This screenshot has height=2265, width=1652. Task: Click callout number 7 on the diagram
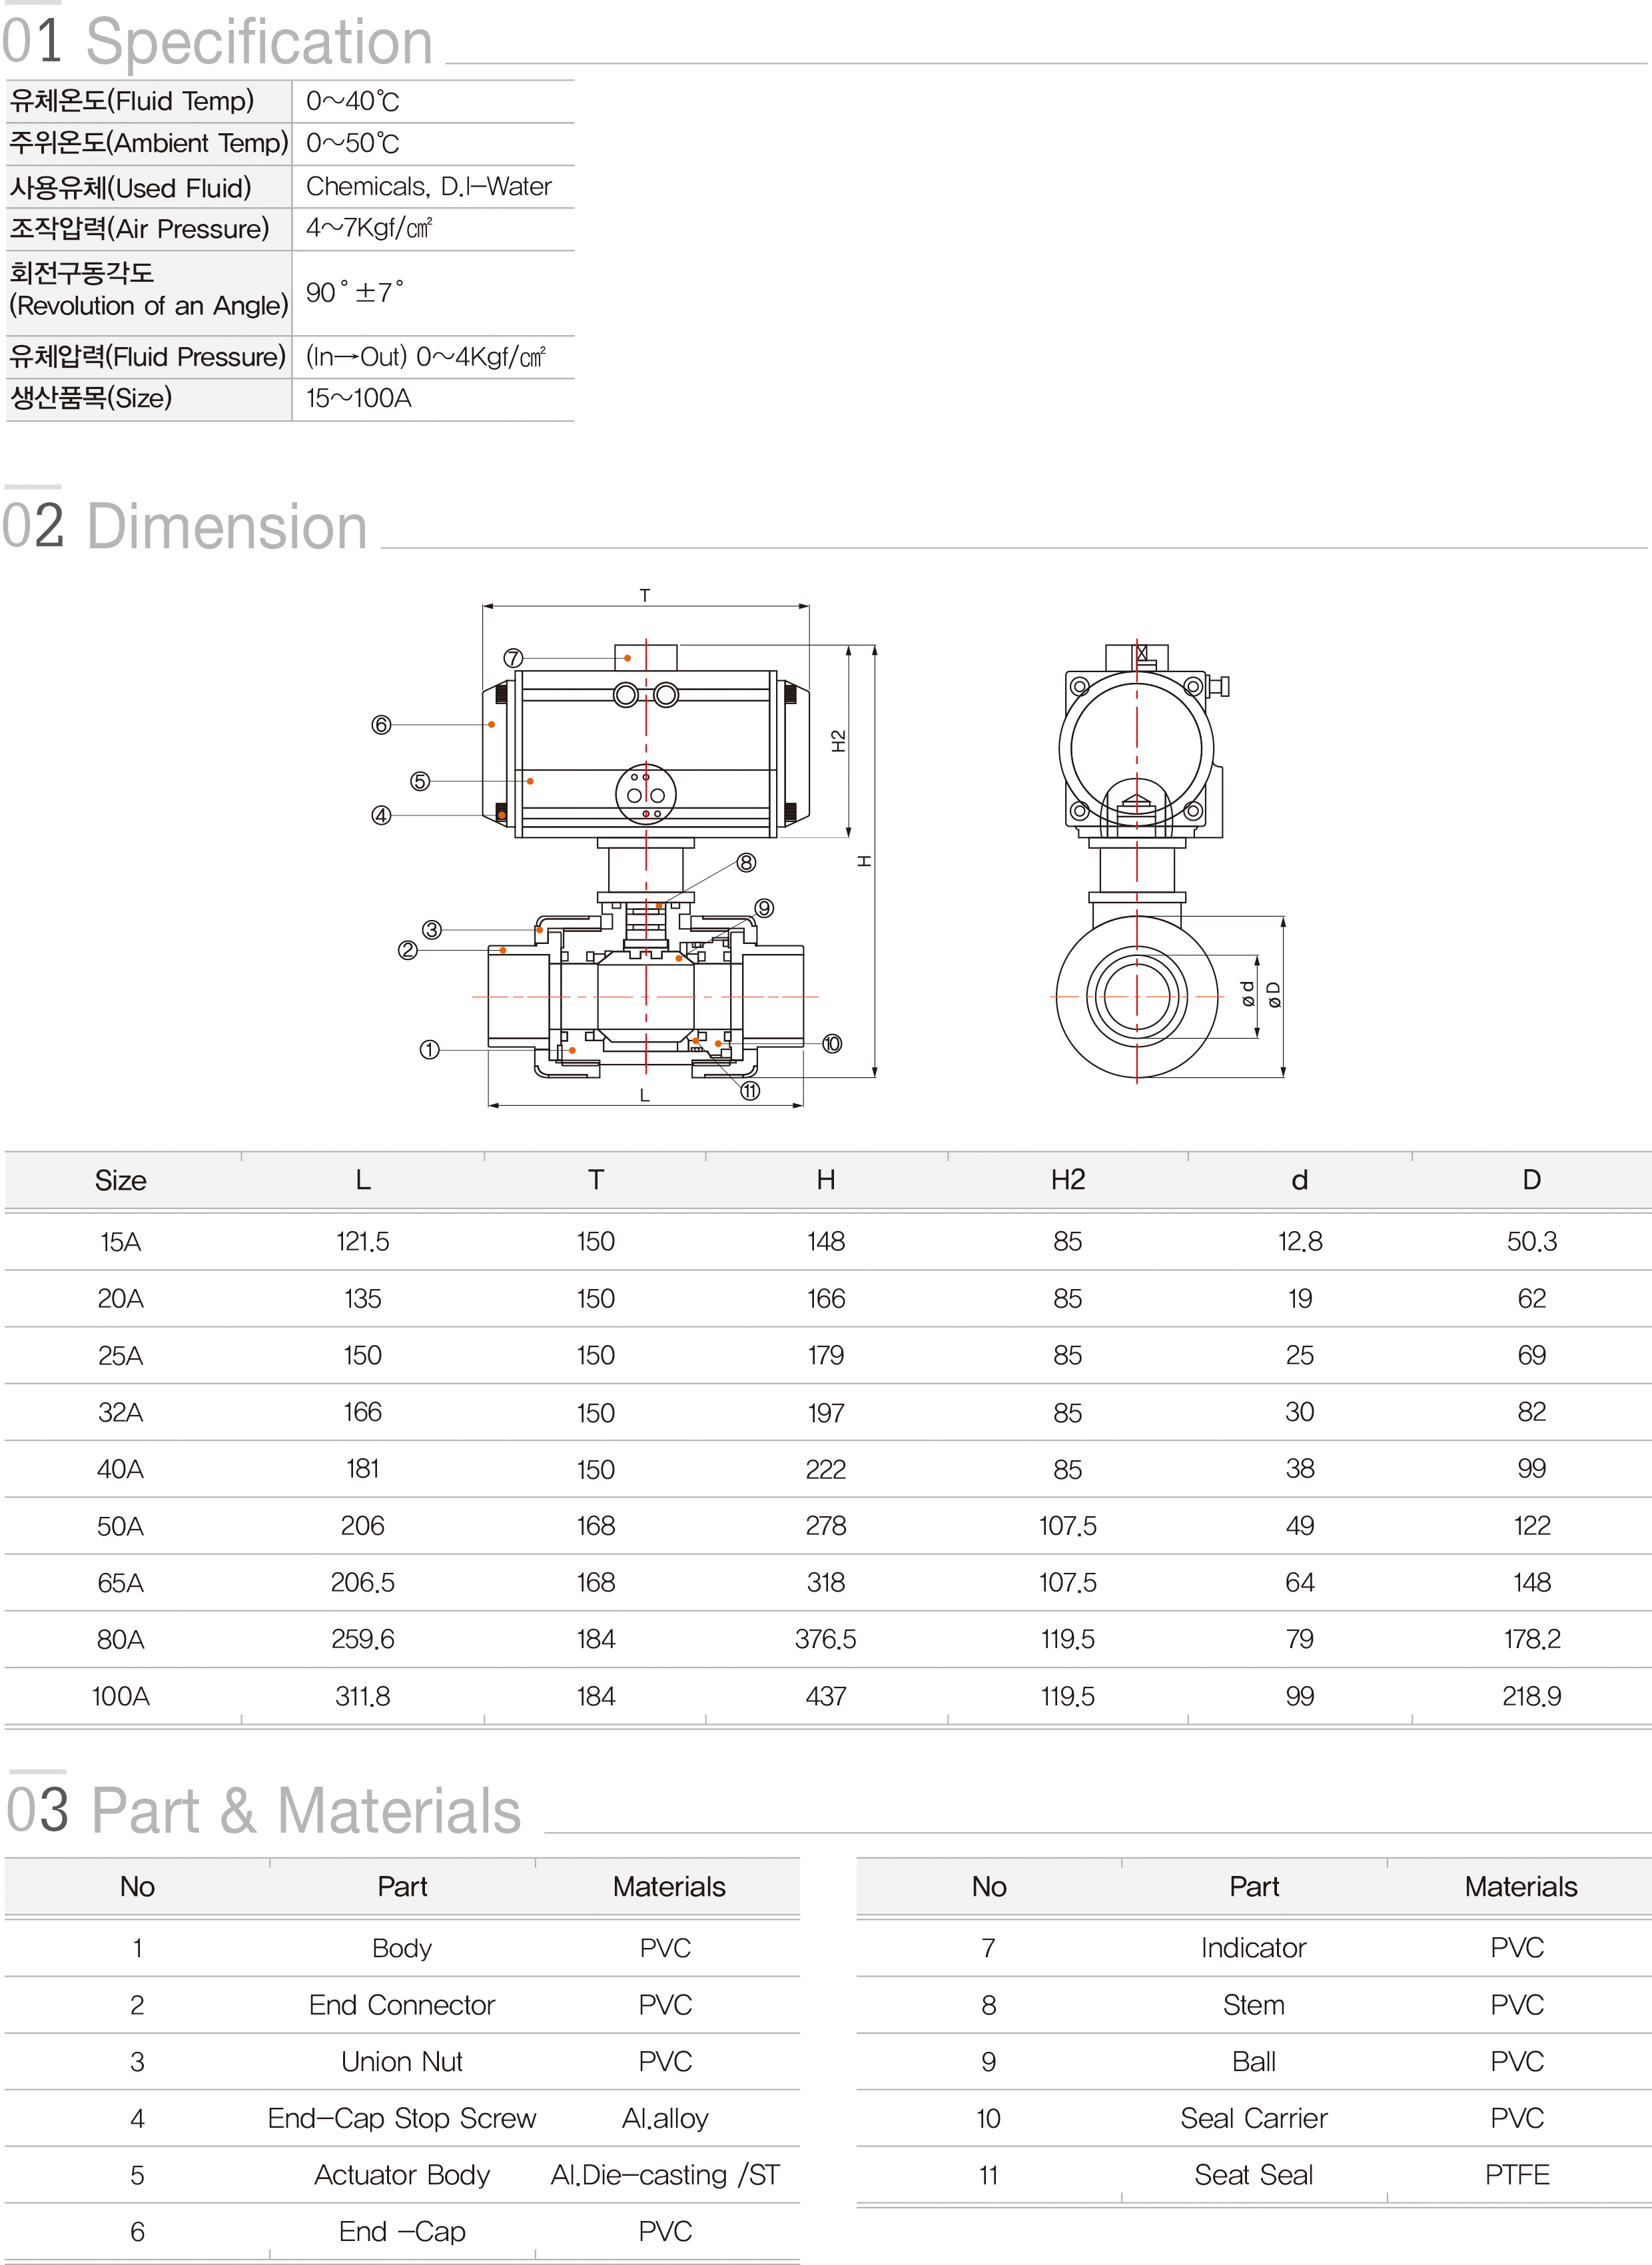pos(513,658)
